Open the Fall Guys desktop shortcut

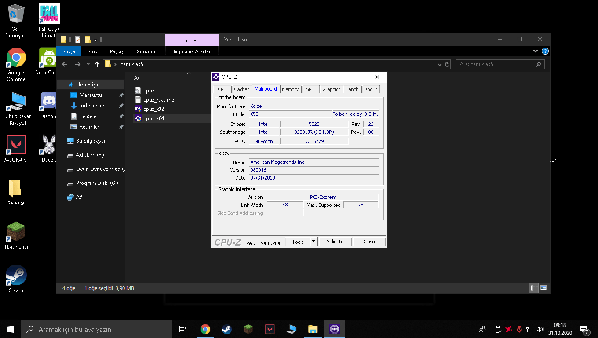[x=49, y=21]
